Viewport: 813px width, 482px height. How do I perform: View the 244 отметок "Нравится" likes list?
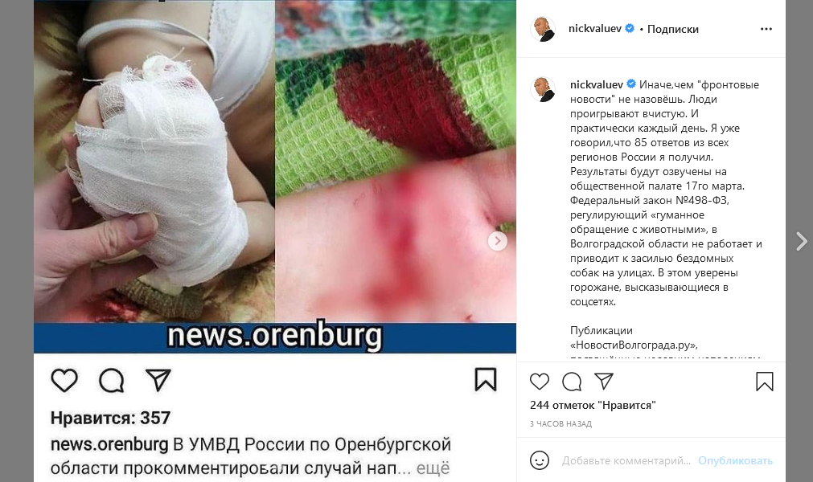click(593, 406)
